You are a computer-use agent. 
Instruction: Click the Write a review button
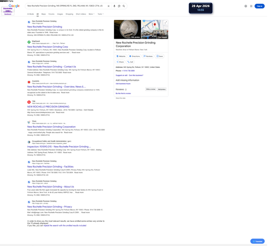click(x=151, y=89)
